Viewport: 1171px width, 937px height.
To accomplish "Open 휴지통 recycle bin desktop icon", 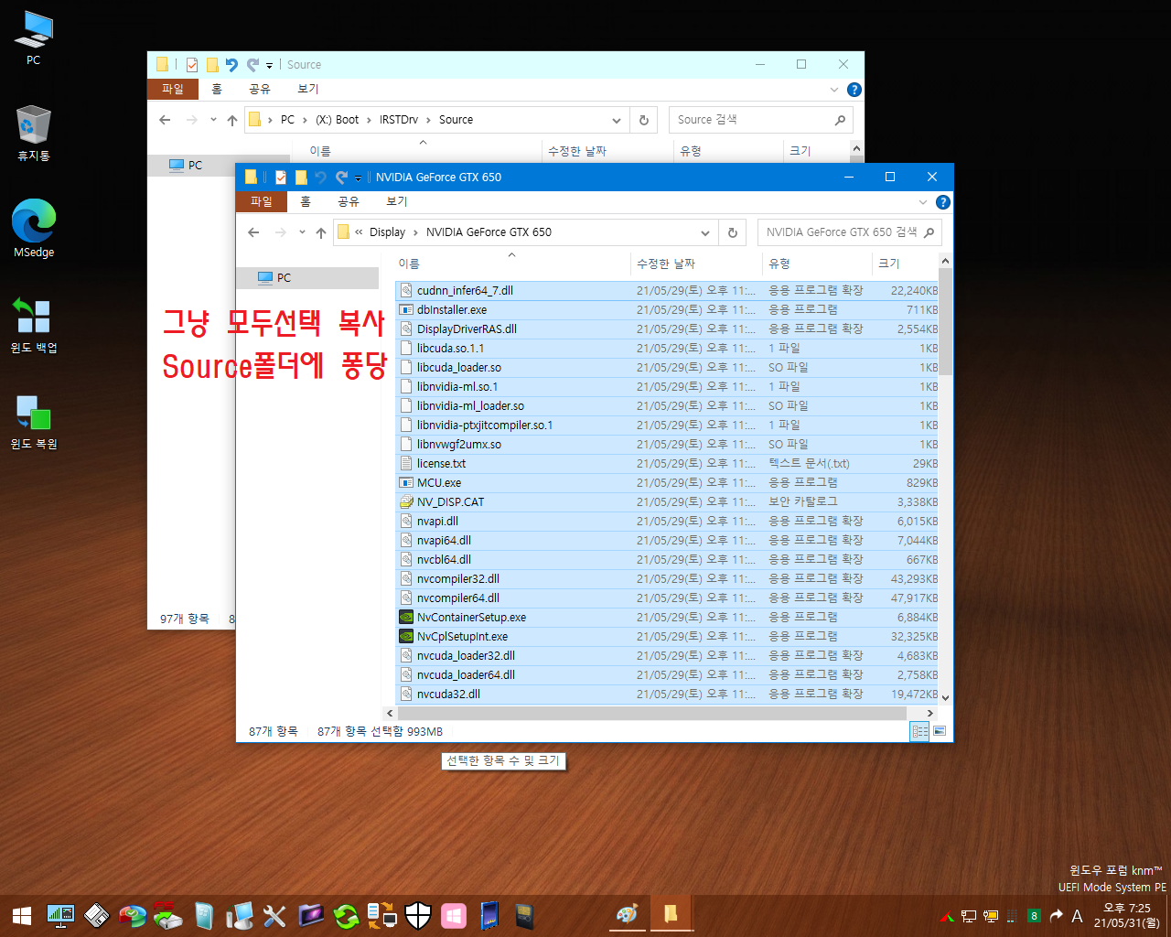I will click(34, 134).
